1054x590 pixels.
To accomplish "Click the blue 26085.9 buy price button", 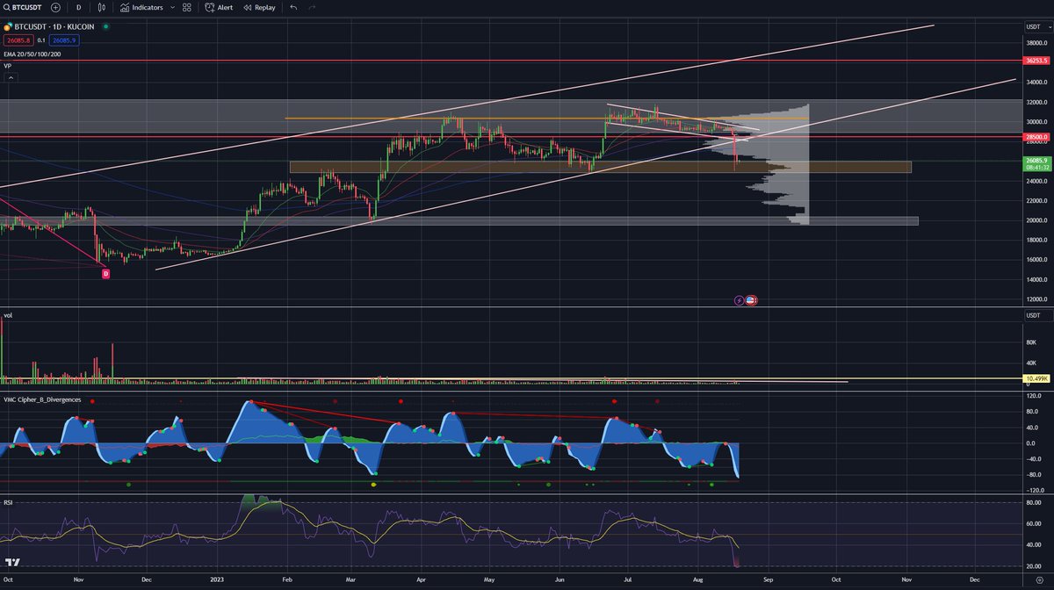I will click(x=64, y=40).
